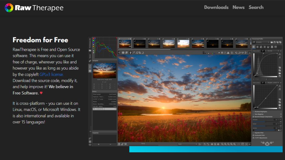Switch to the Color tools tab
Viewport: 285px width, 160px height.
coord(261,47)
